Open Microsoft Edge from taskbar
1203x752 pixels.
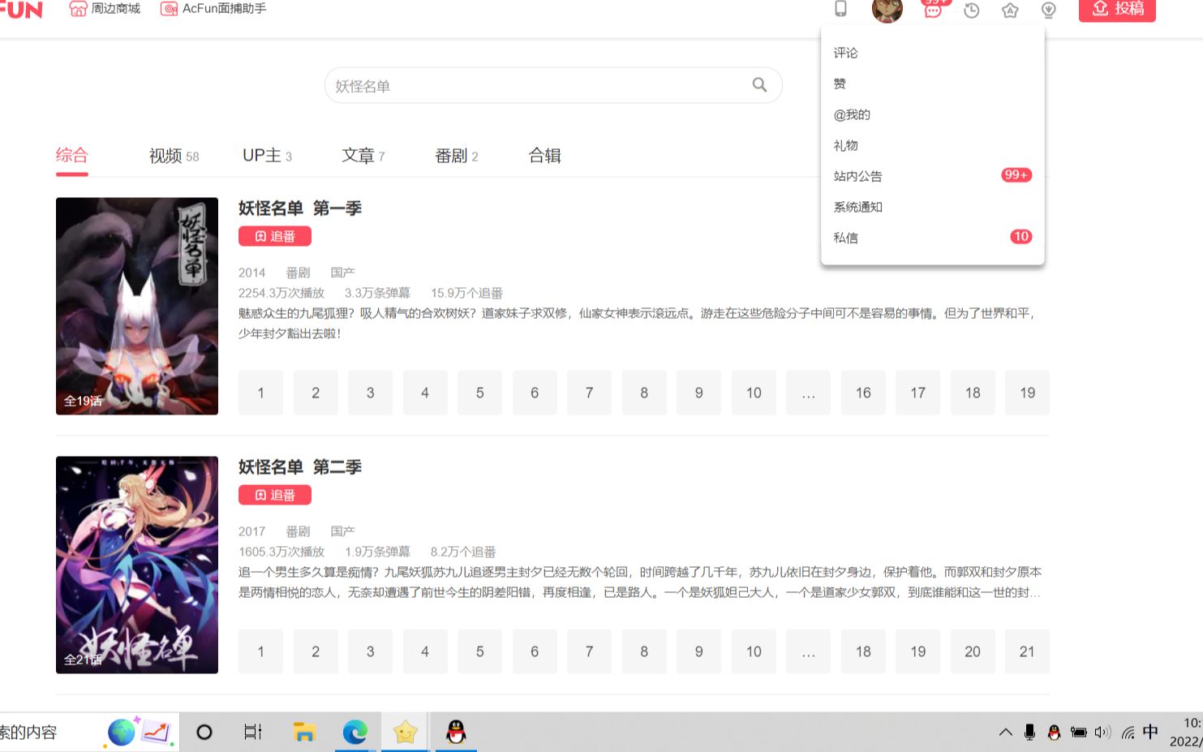pos(354,733)
